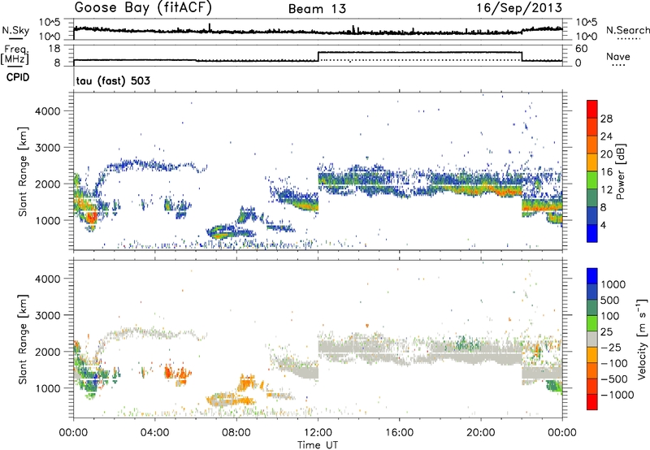This screenshot has height=450, width=650.
Task: Click the '4000' tick on the Power panel
Action: (x=47, y=111)
